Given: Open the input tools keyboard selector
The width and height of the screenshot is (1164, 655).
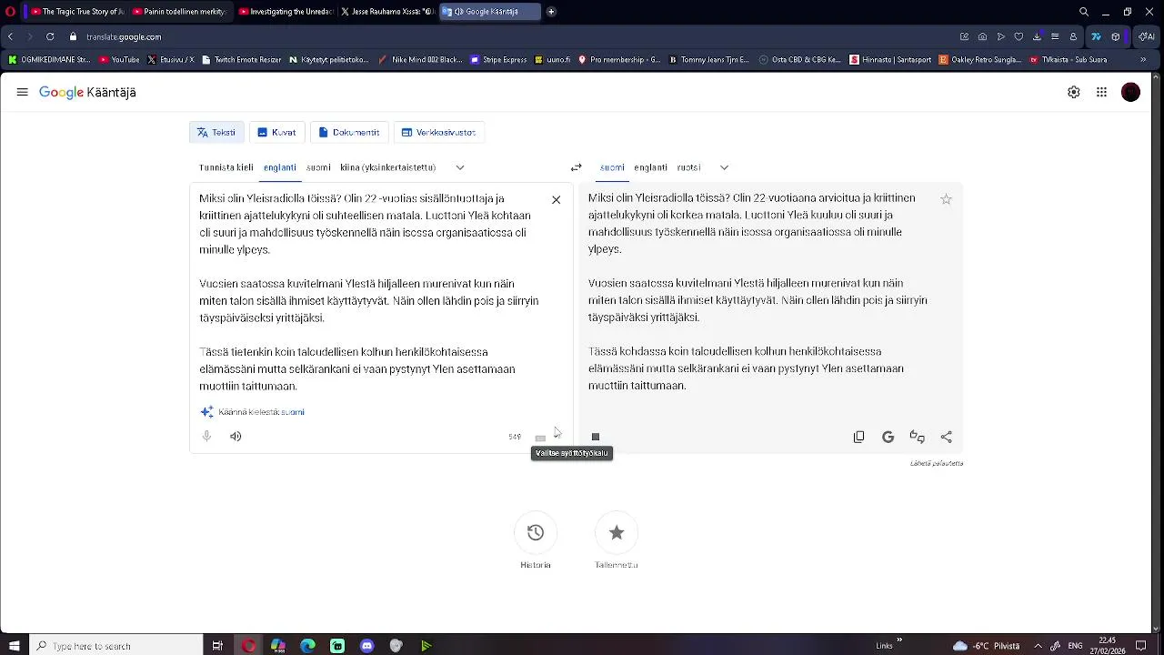Looking at the screenshot, I should pyautogui.click(x=540, y=438).
